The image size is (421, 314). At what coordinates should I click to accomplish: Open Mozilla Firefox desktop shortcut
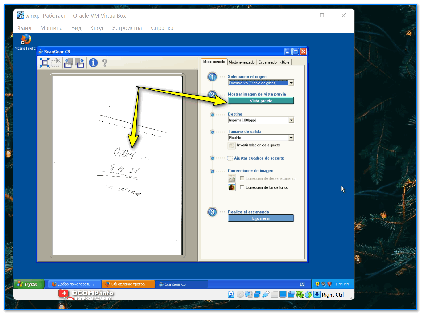pyautogui.click(x=26, y=40)
